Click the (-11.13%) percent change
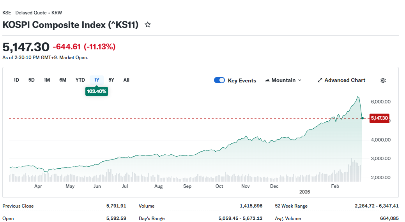Viewport: 405px width, 222px height. pos(100,47)
